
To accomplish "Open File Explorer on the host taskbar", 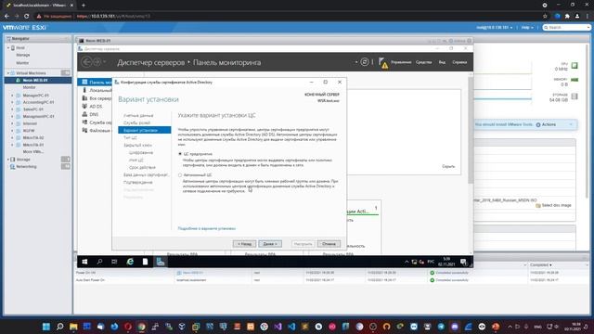I will pos(73,327).
